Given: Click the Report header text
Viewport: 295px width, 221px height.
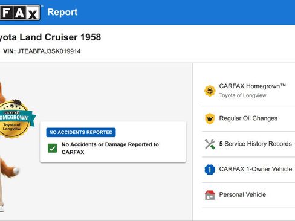Looking at the screenshot, I should coord(62,12).
